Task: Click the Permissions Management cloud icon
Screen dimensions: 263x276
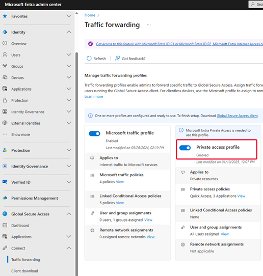Action: 5,198
